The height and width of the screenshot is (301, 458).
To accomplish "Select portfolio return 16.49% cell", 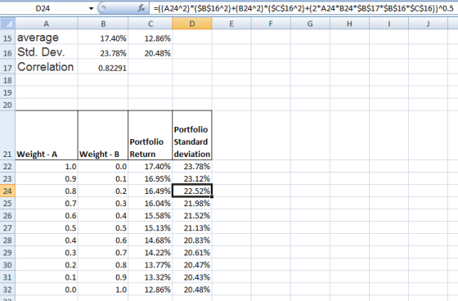I will tap(150, 191).
